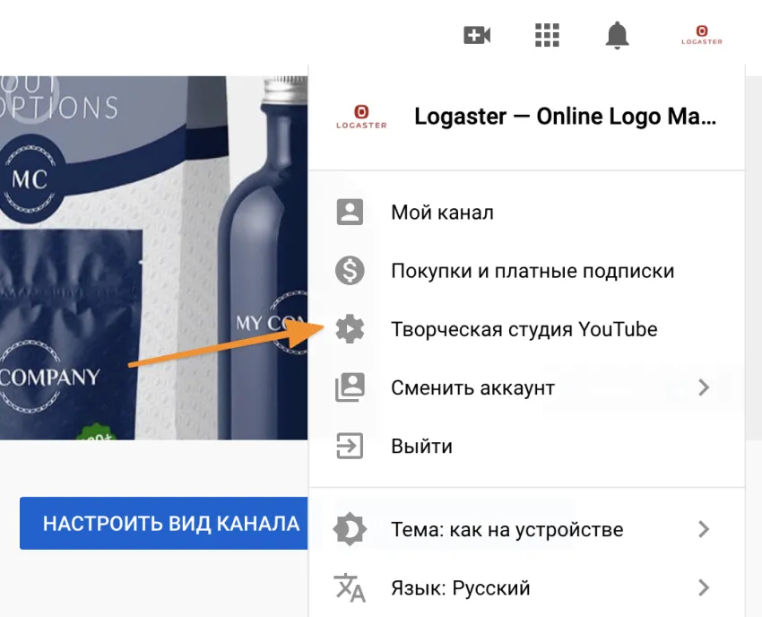762x617 pixels.
Task: Click the Logaster account avatar in top bar
Action: pos(701,36)
